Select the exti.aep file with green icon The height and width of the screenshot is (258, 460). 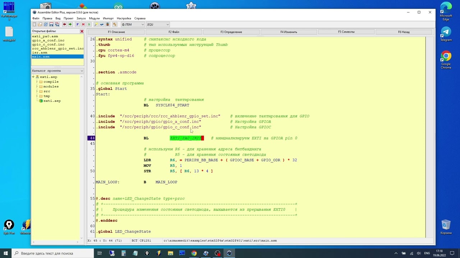click(x=50, y=101)
